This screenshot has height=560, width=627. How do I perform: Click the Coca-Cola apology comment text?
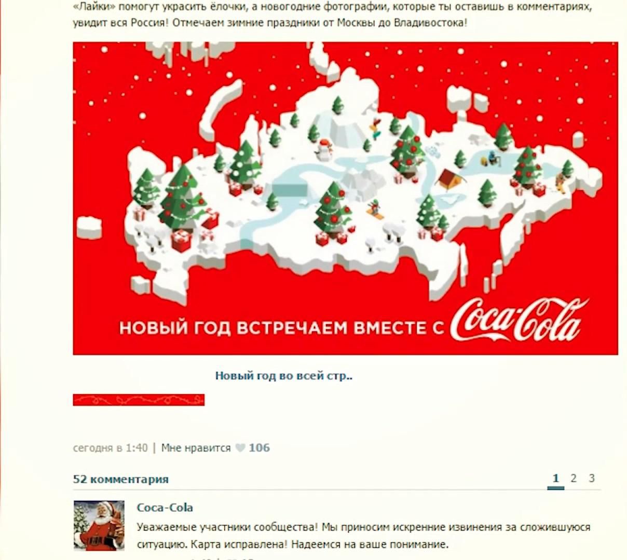[x=363, y=536]
